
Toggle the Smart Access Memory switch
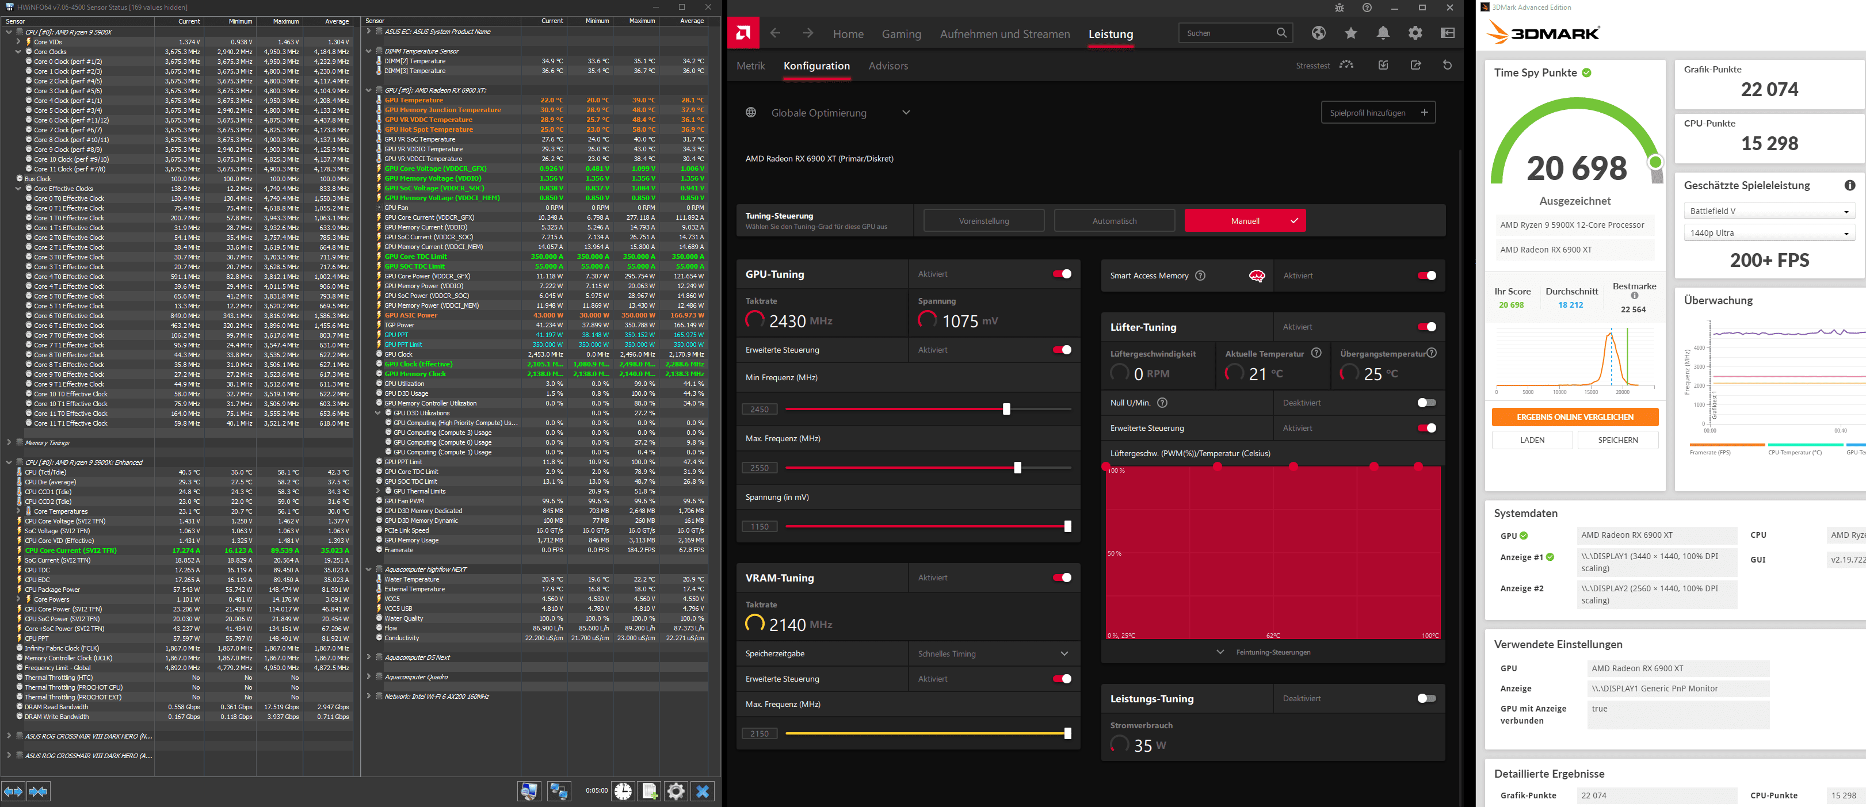(x=1426, y=276)
